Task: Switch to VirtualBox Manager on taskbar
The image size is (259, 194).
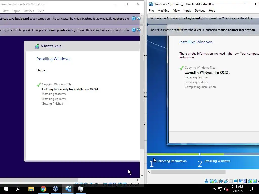Action: coord(55,189)
